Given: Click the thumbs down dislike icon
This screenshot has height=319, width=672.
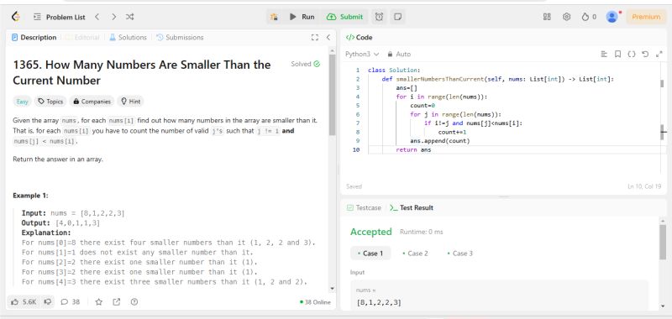Looking at the screenshot, I should pyautogui.click(x=48, y=302).
